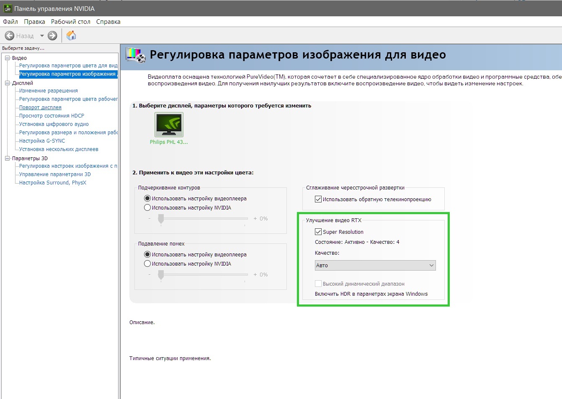Open Настройка G-SYNC in the task tree

[42, 141]
